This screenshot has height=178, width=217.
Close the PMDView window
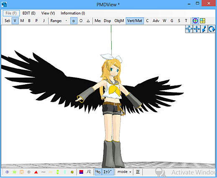(x=209, y=3)
